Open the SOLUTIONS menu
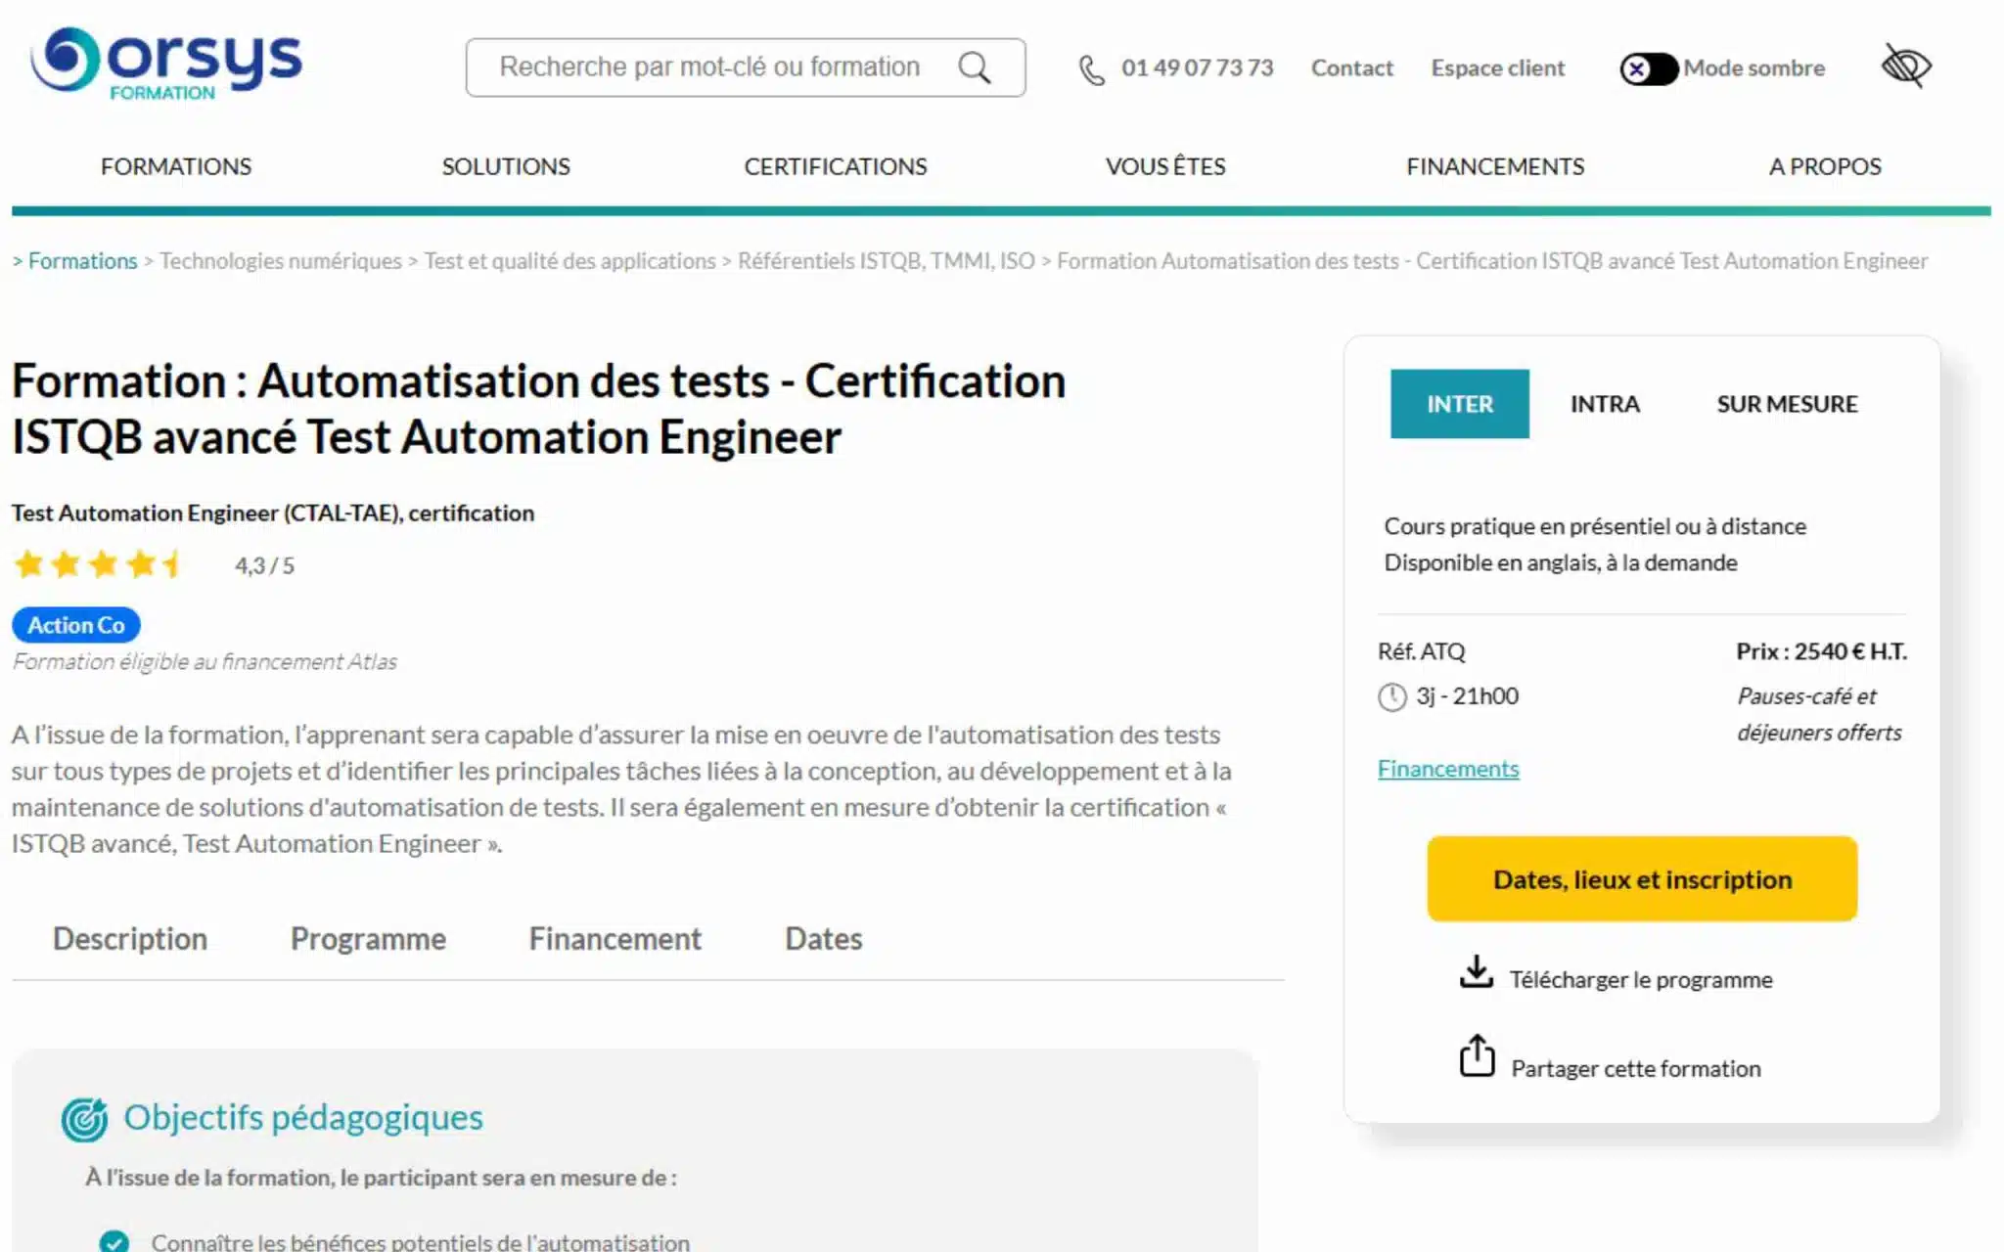The width and height of the screenshot is (2004, 1252). point(506,166)
